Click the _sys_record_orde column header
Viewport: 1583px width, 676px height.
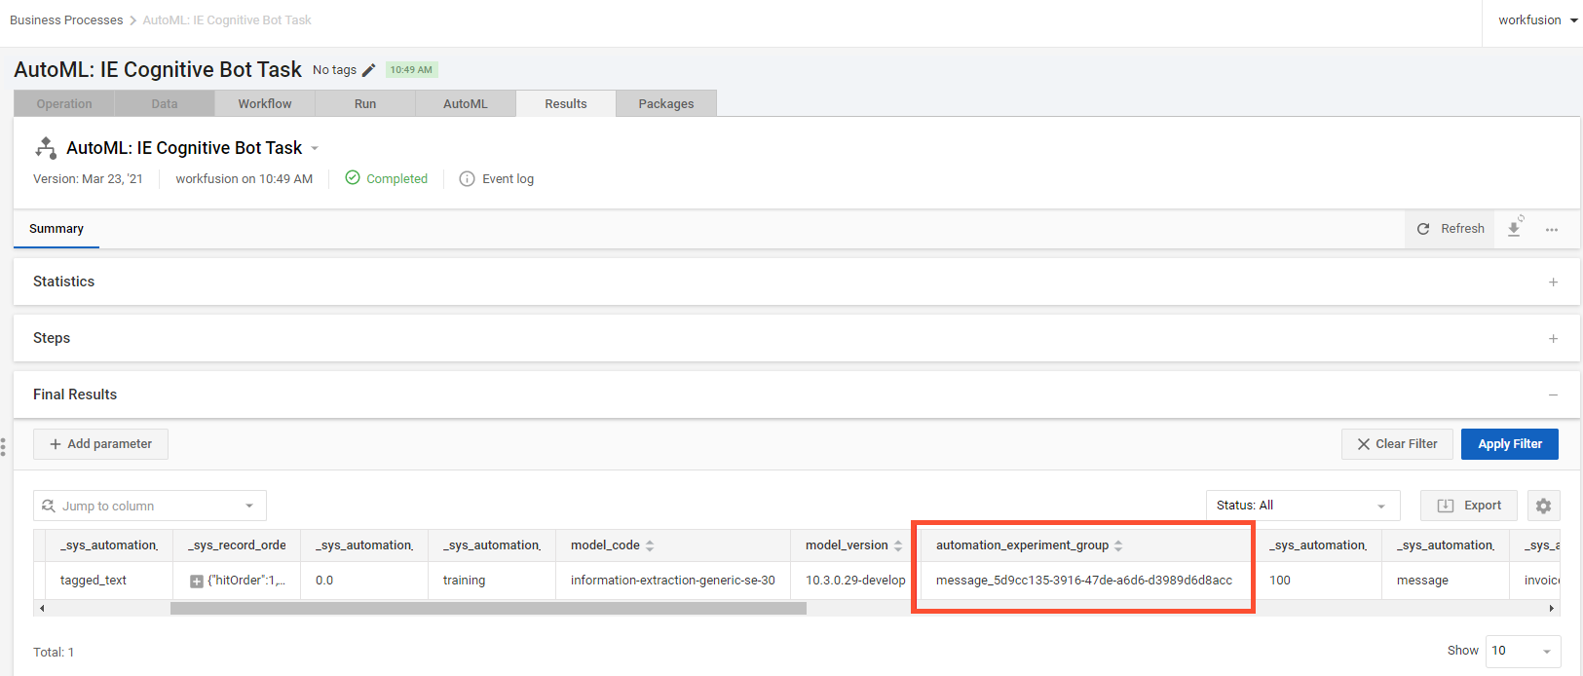pyautogui.click(x=237, y=545)
